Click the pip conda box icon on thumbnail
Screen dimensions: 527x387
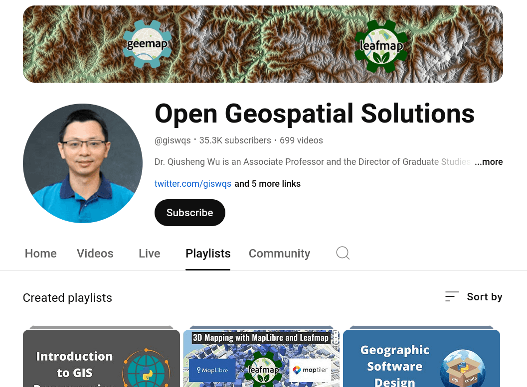click(x=463, y=369)
